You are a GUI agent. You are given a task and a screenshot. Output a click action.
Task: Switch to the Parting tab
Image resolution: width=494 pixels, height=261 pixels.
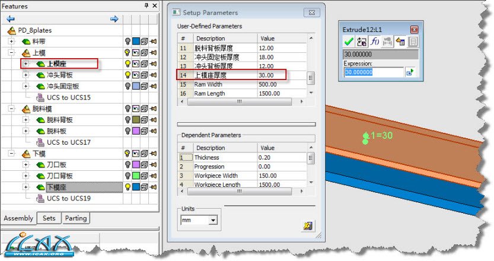tap(76, 218)
